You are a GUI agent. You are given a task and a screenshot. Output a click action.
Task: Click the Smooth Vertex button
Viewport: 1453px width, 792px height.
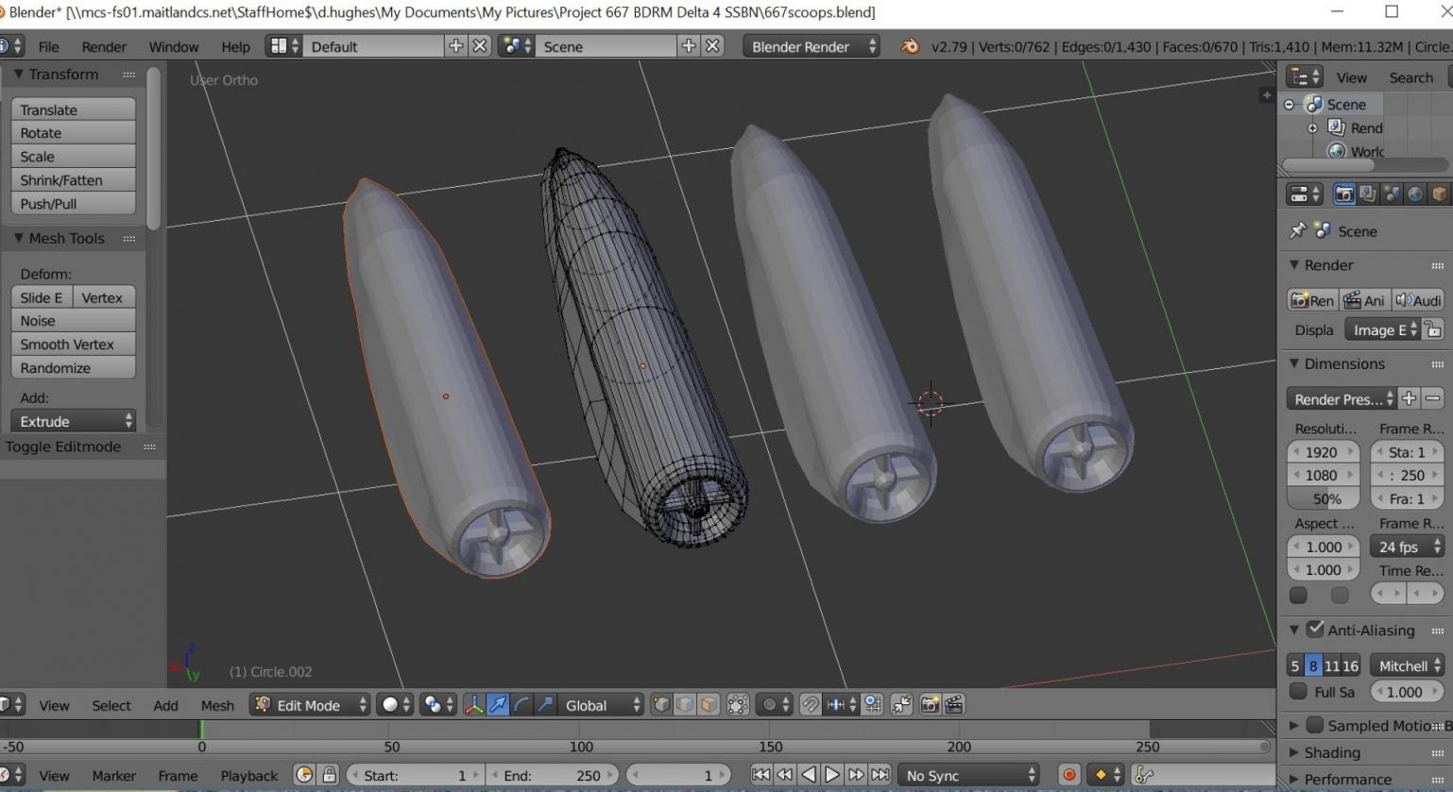click(73, 345)
